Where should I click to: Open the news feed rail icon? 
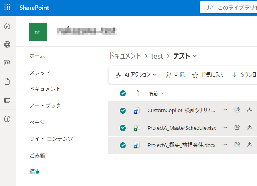(x=7, y=63)
